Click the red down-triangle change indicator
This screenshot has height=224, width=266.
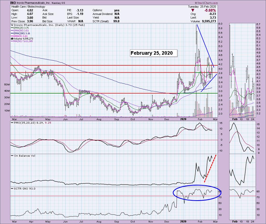(193, 10)
